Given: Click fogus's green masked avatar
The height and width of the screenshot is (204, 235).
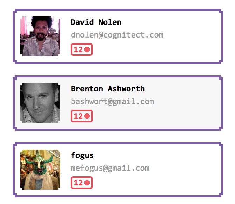Looking at the screenshot, I should 40,169.
